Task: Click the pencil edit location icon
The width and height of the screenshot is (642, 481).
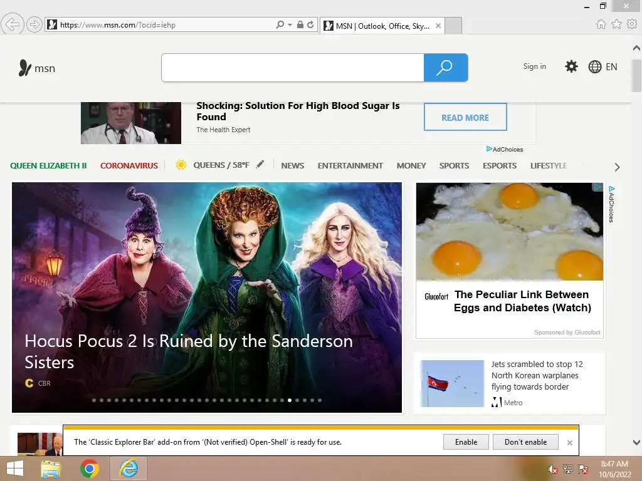Action: pyautogui.click(x=260, y=165)
